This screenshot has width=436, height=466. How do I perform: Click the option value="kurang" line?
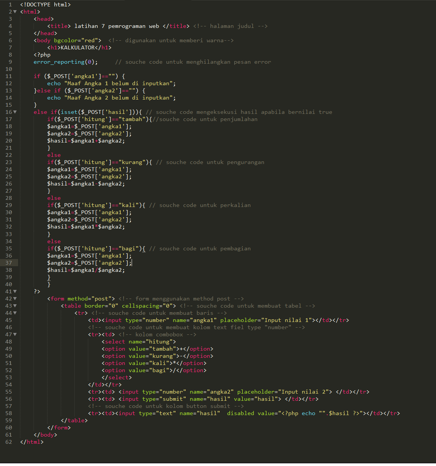[x=157, y=356]
